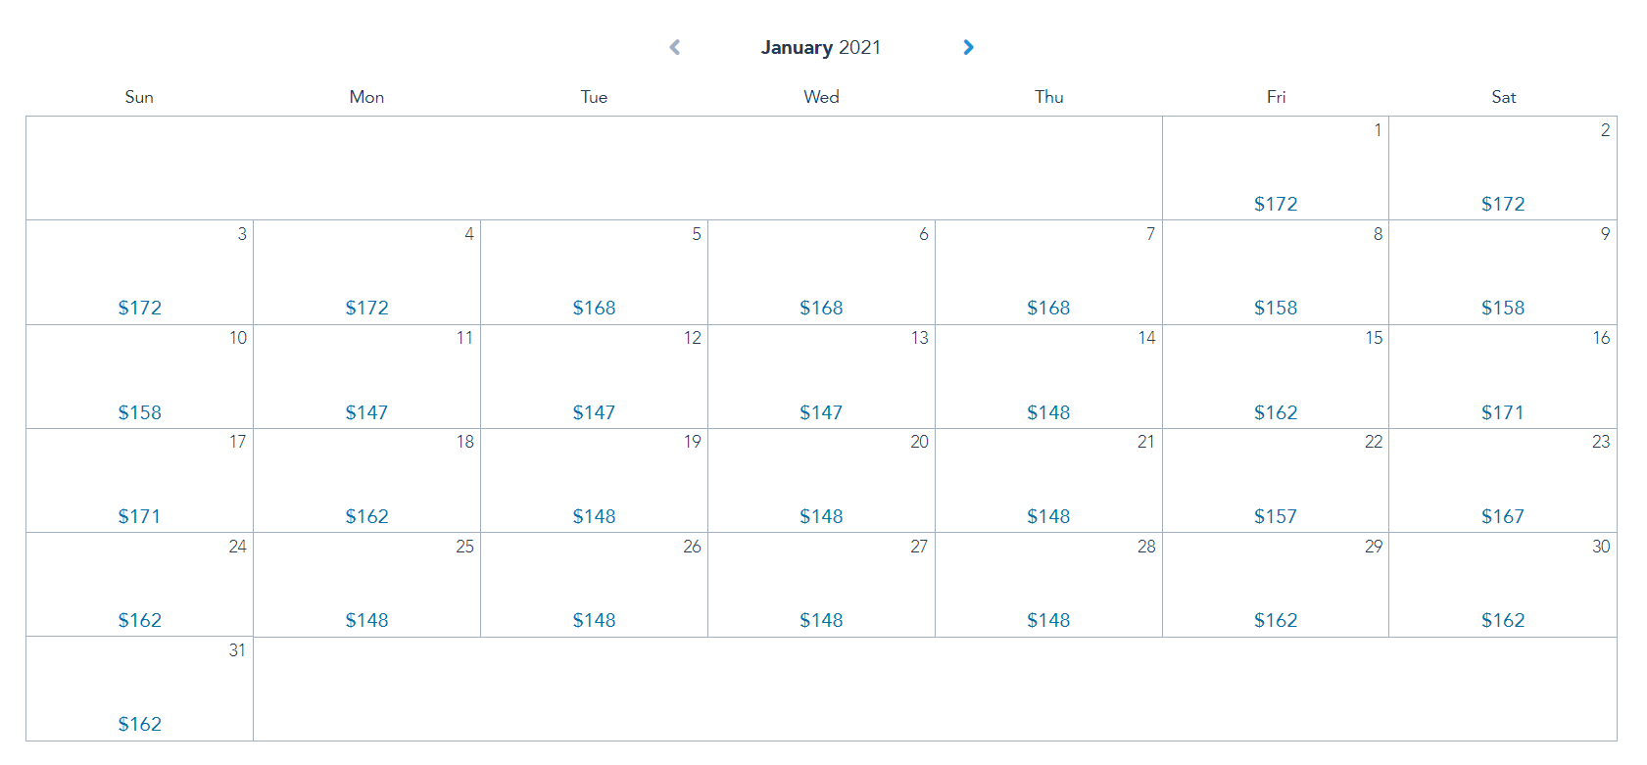Advance to next month with right chevron
The image size is (1647, 765).
tap(968, 47)
